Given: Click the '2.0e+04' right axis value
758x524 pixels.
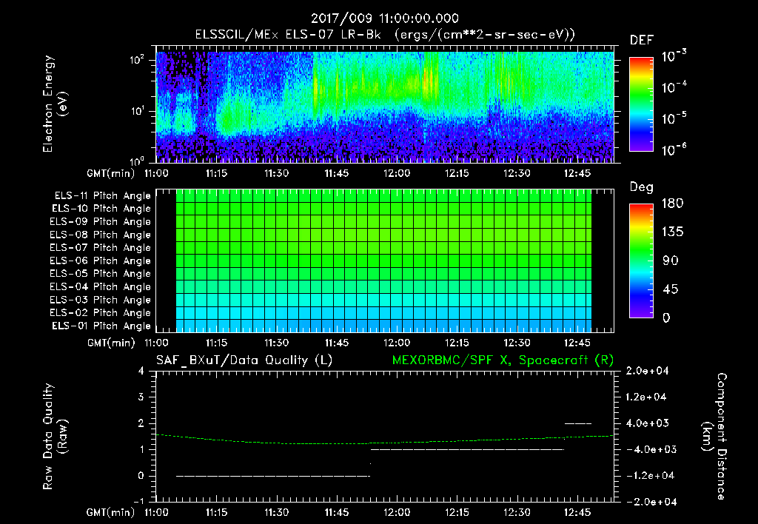Looking at the screenshot, I should click(x=647, y=372).
